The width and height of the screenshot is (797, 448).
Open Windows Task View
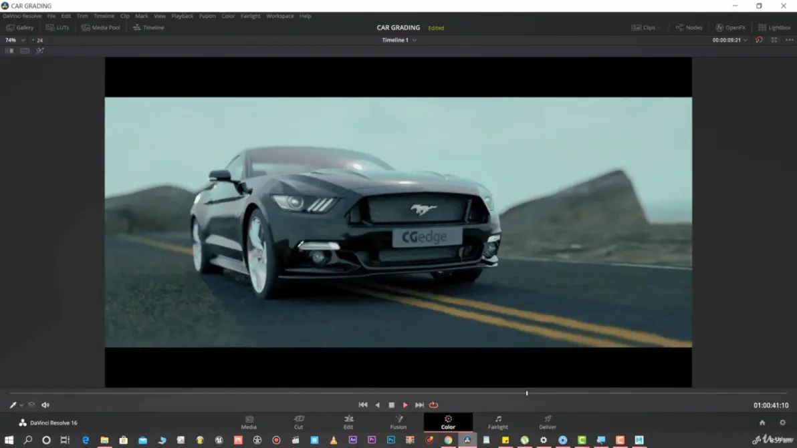click(x=65, y=440)
